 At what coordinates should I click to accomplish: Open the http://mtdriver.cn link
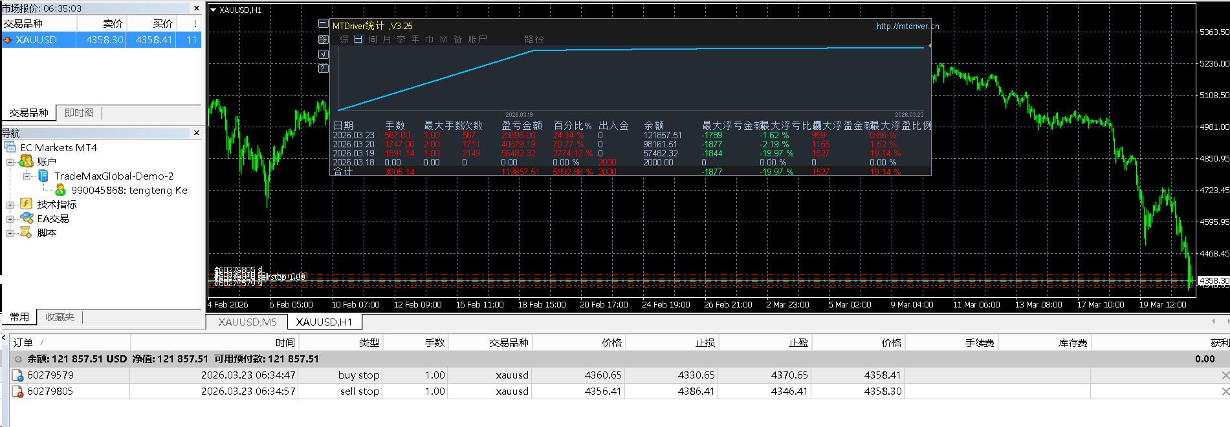pos(908,26)
